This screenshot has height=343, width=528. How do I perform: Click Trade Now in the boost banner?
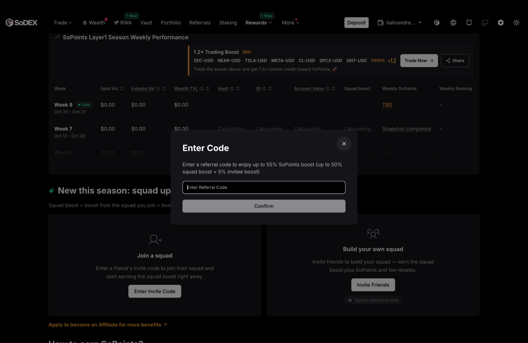pos(419,61)
